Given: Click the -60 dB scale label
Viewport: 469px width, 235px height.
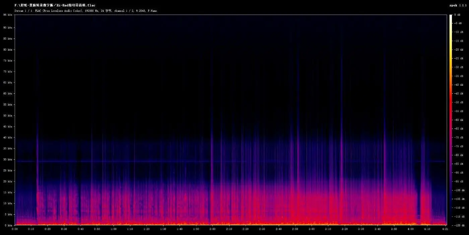Looking at the screenshot, I should pyautogui.click(x=458, y=120).
